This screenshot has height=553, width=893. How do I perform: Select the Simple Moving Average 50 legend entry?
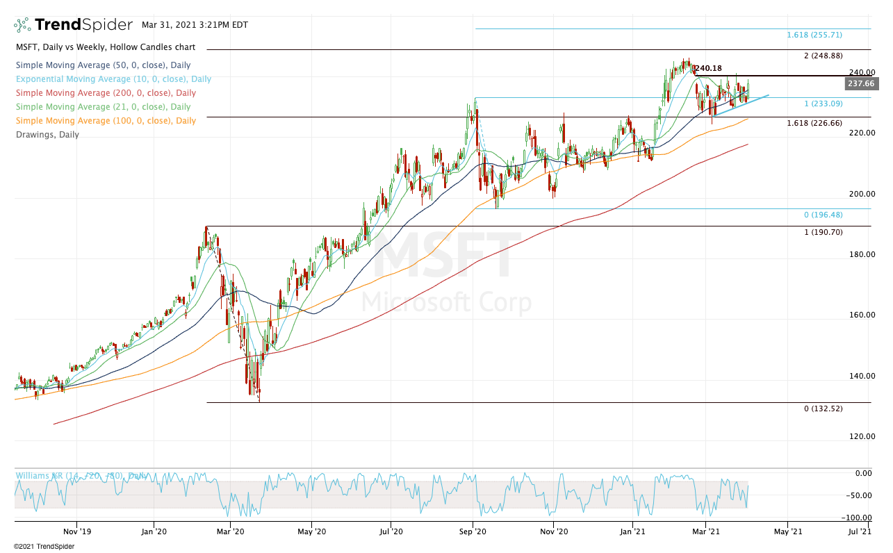tap(103, 65)
